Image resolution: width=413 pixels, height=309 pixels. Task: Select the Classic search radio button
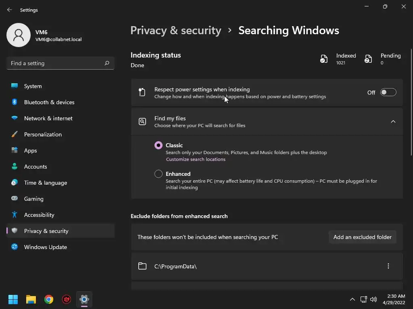(x=159, y=145)
